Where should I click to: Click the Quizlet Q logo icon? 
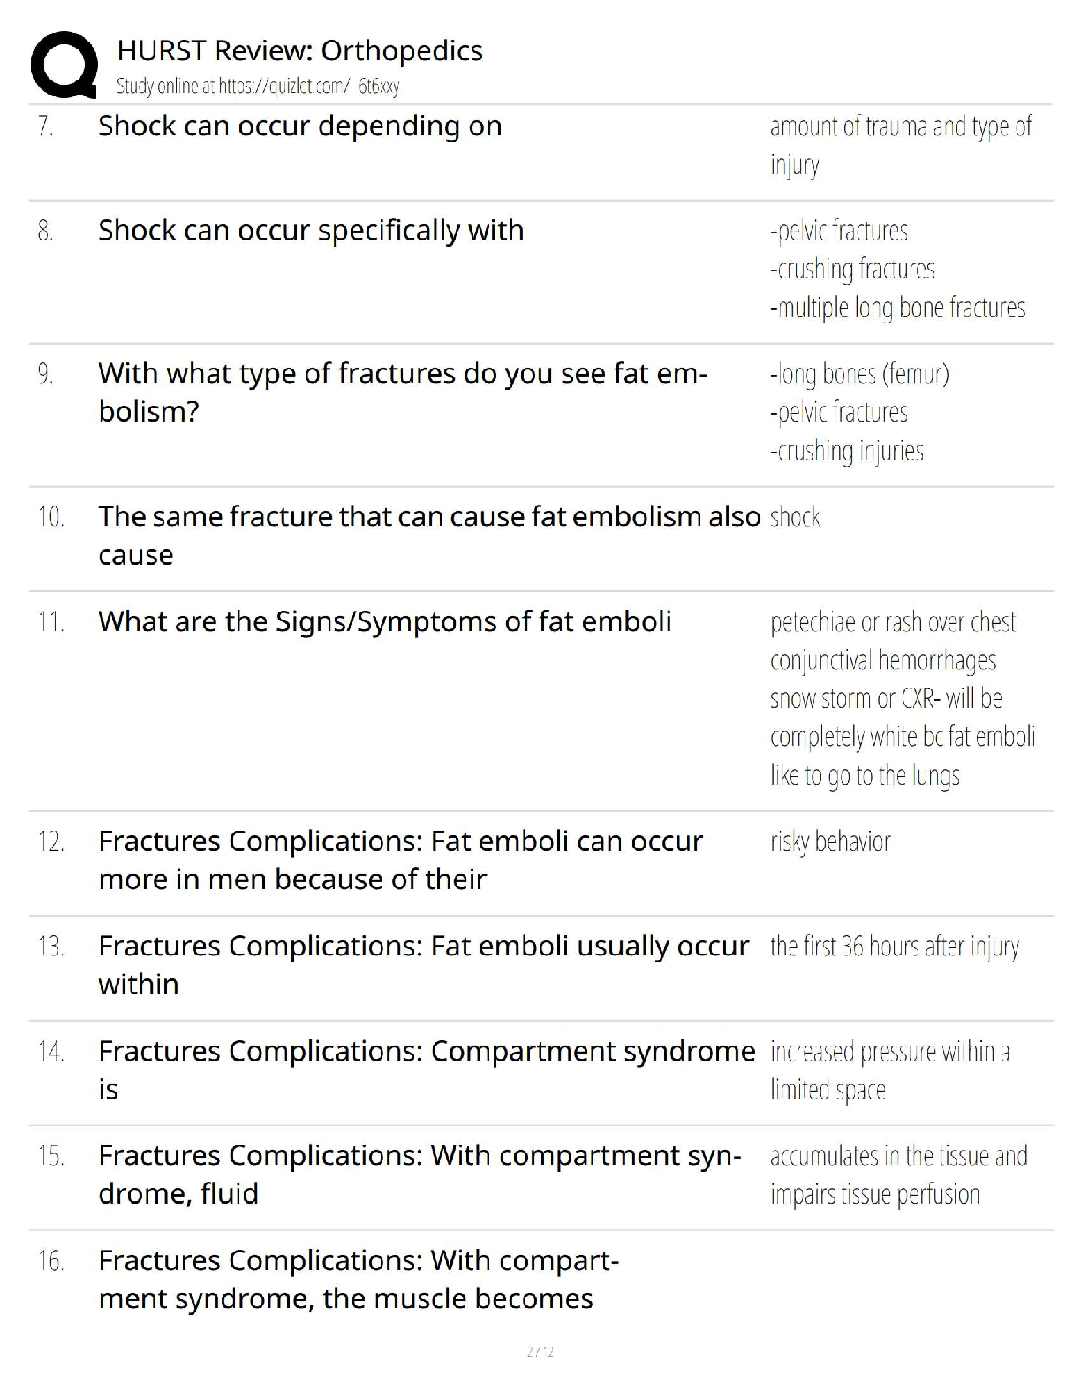click(x=64, y=64)
